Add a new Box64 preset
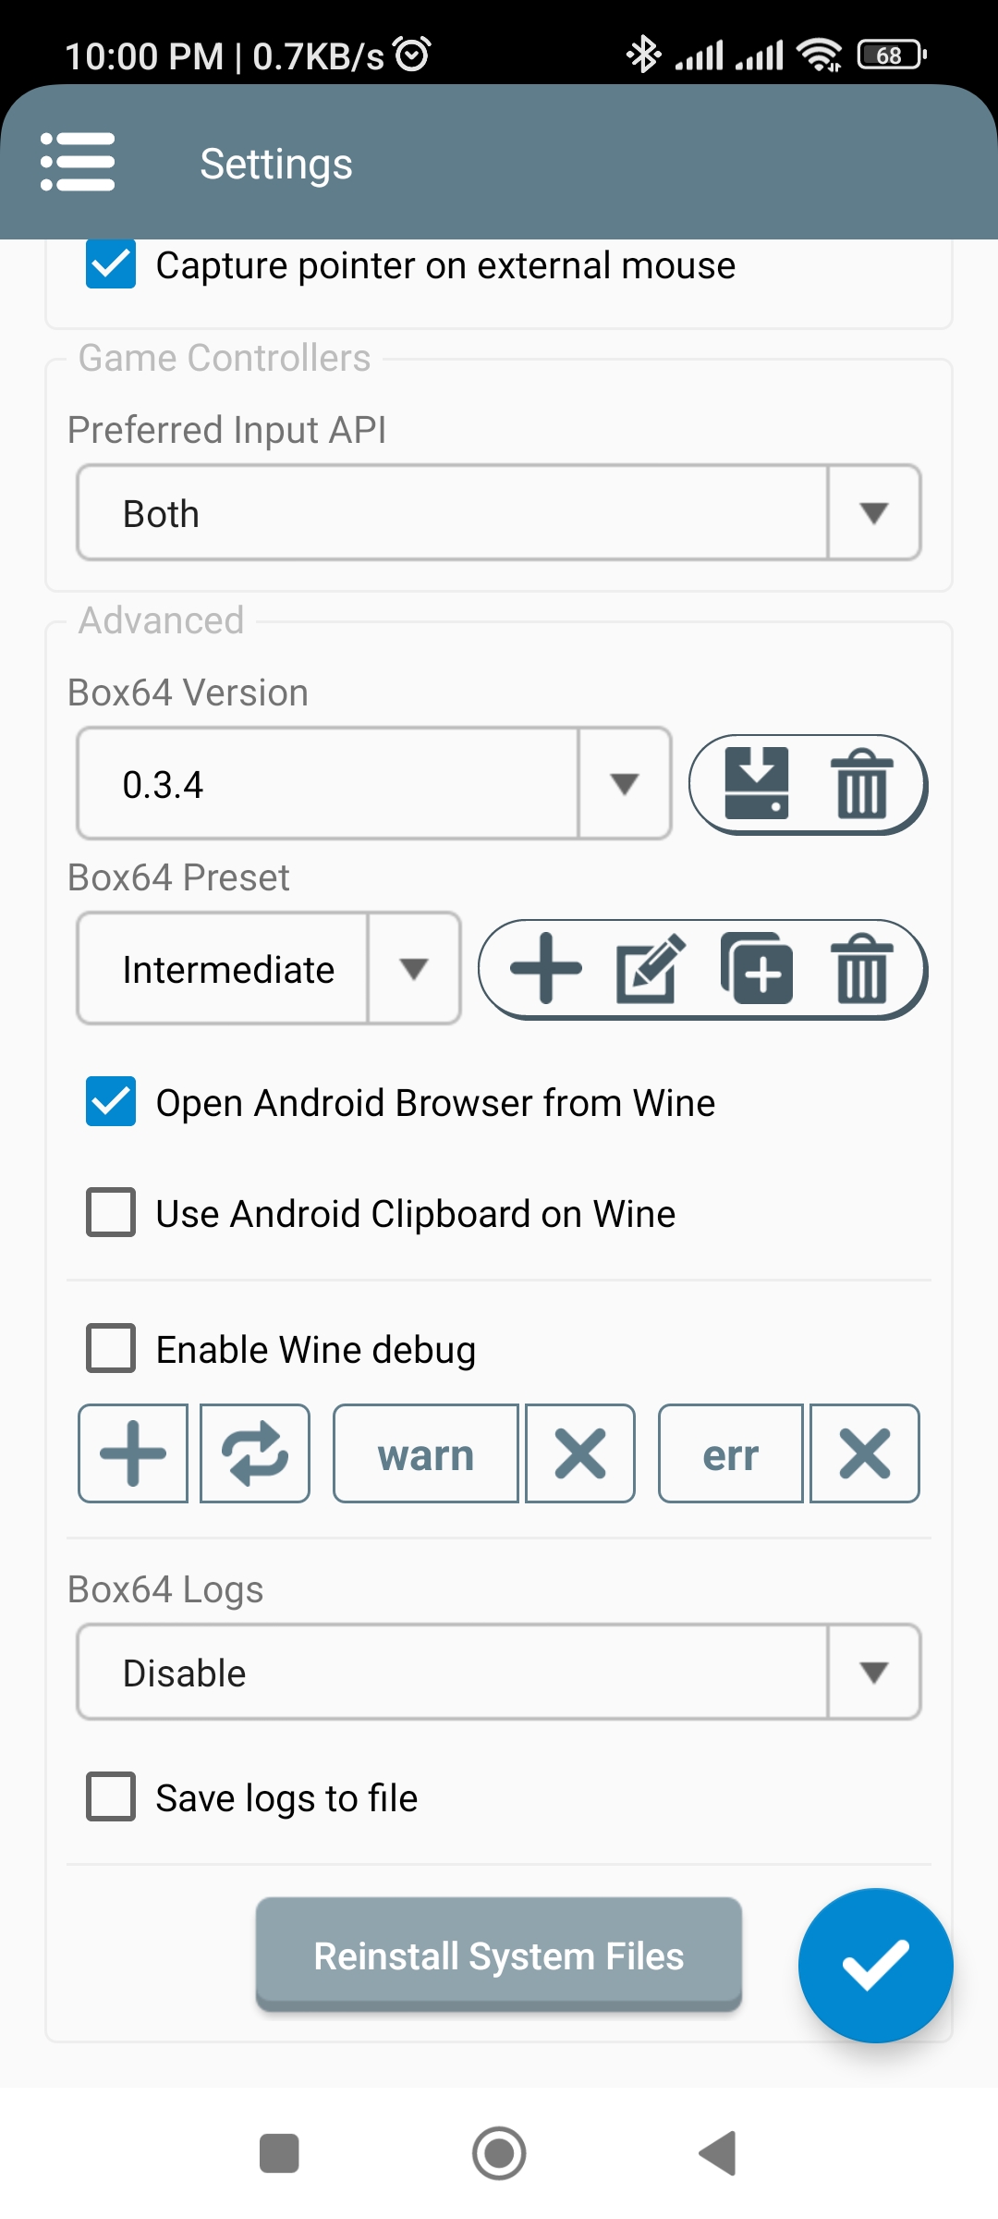Screen dimensions: 998x2219 tap(546, 968)
